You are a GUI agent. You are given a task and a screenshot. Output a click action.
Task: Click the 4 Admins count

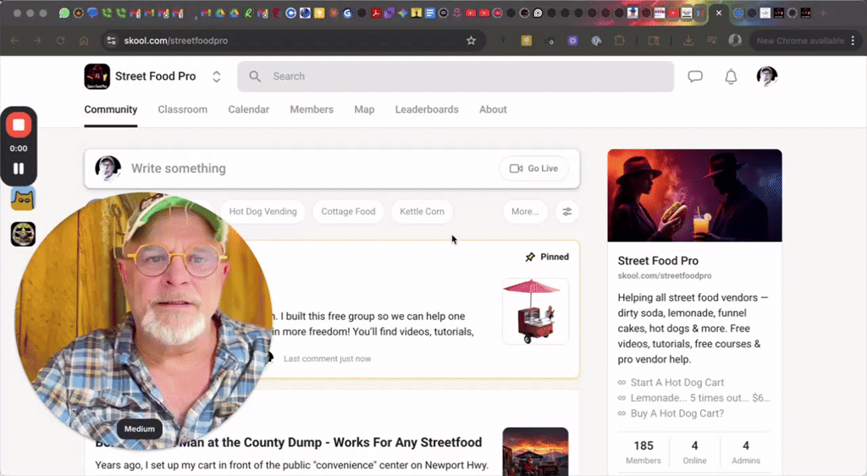pos(746,451)
